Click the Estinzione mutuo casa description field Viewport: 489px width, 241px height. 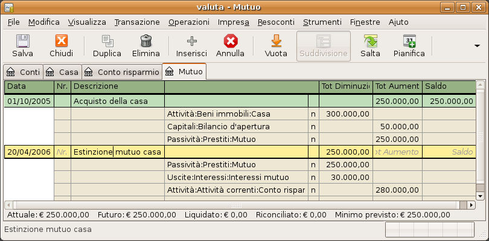pos(118,152)
